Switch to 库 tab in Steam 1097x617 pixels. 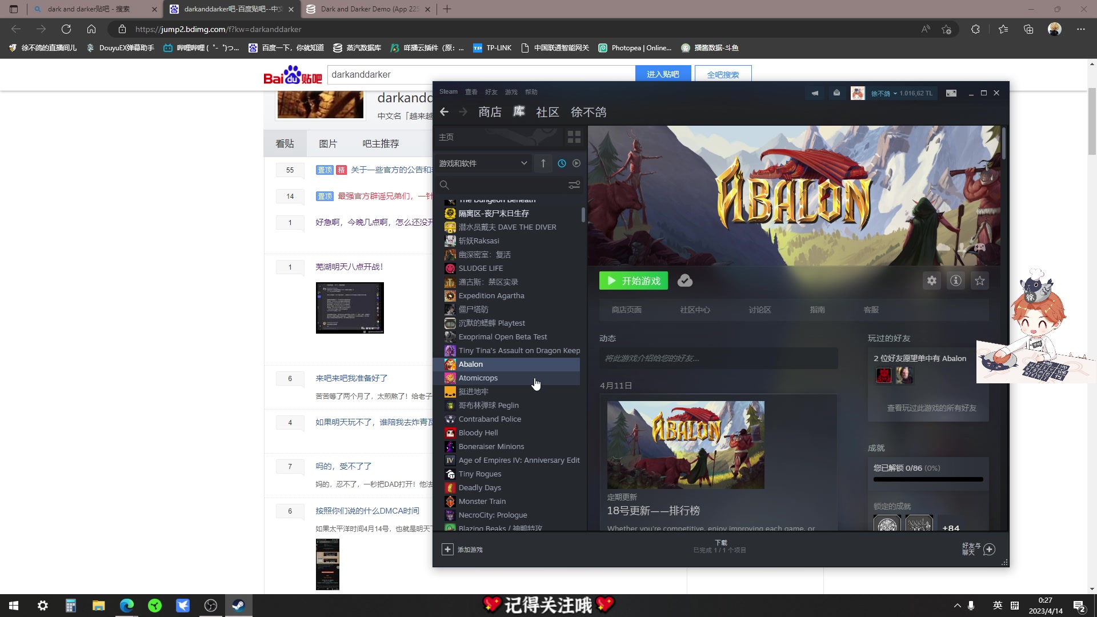pyautogui.click(x=519, y=112)
